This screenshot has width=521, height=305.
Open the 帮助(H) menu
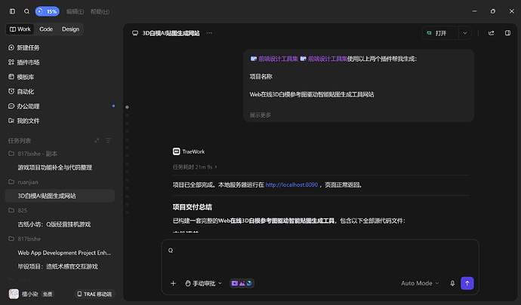100,11
